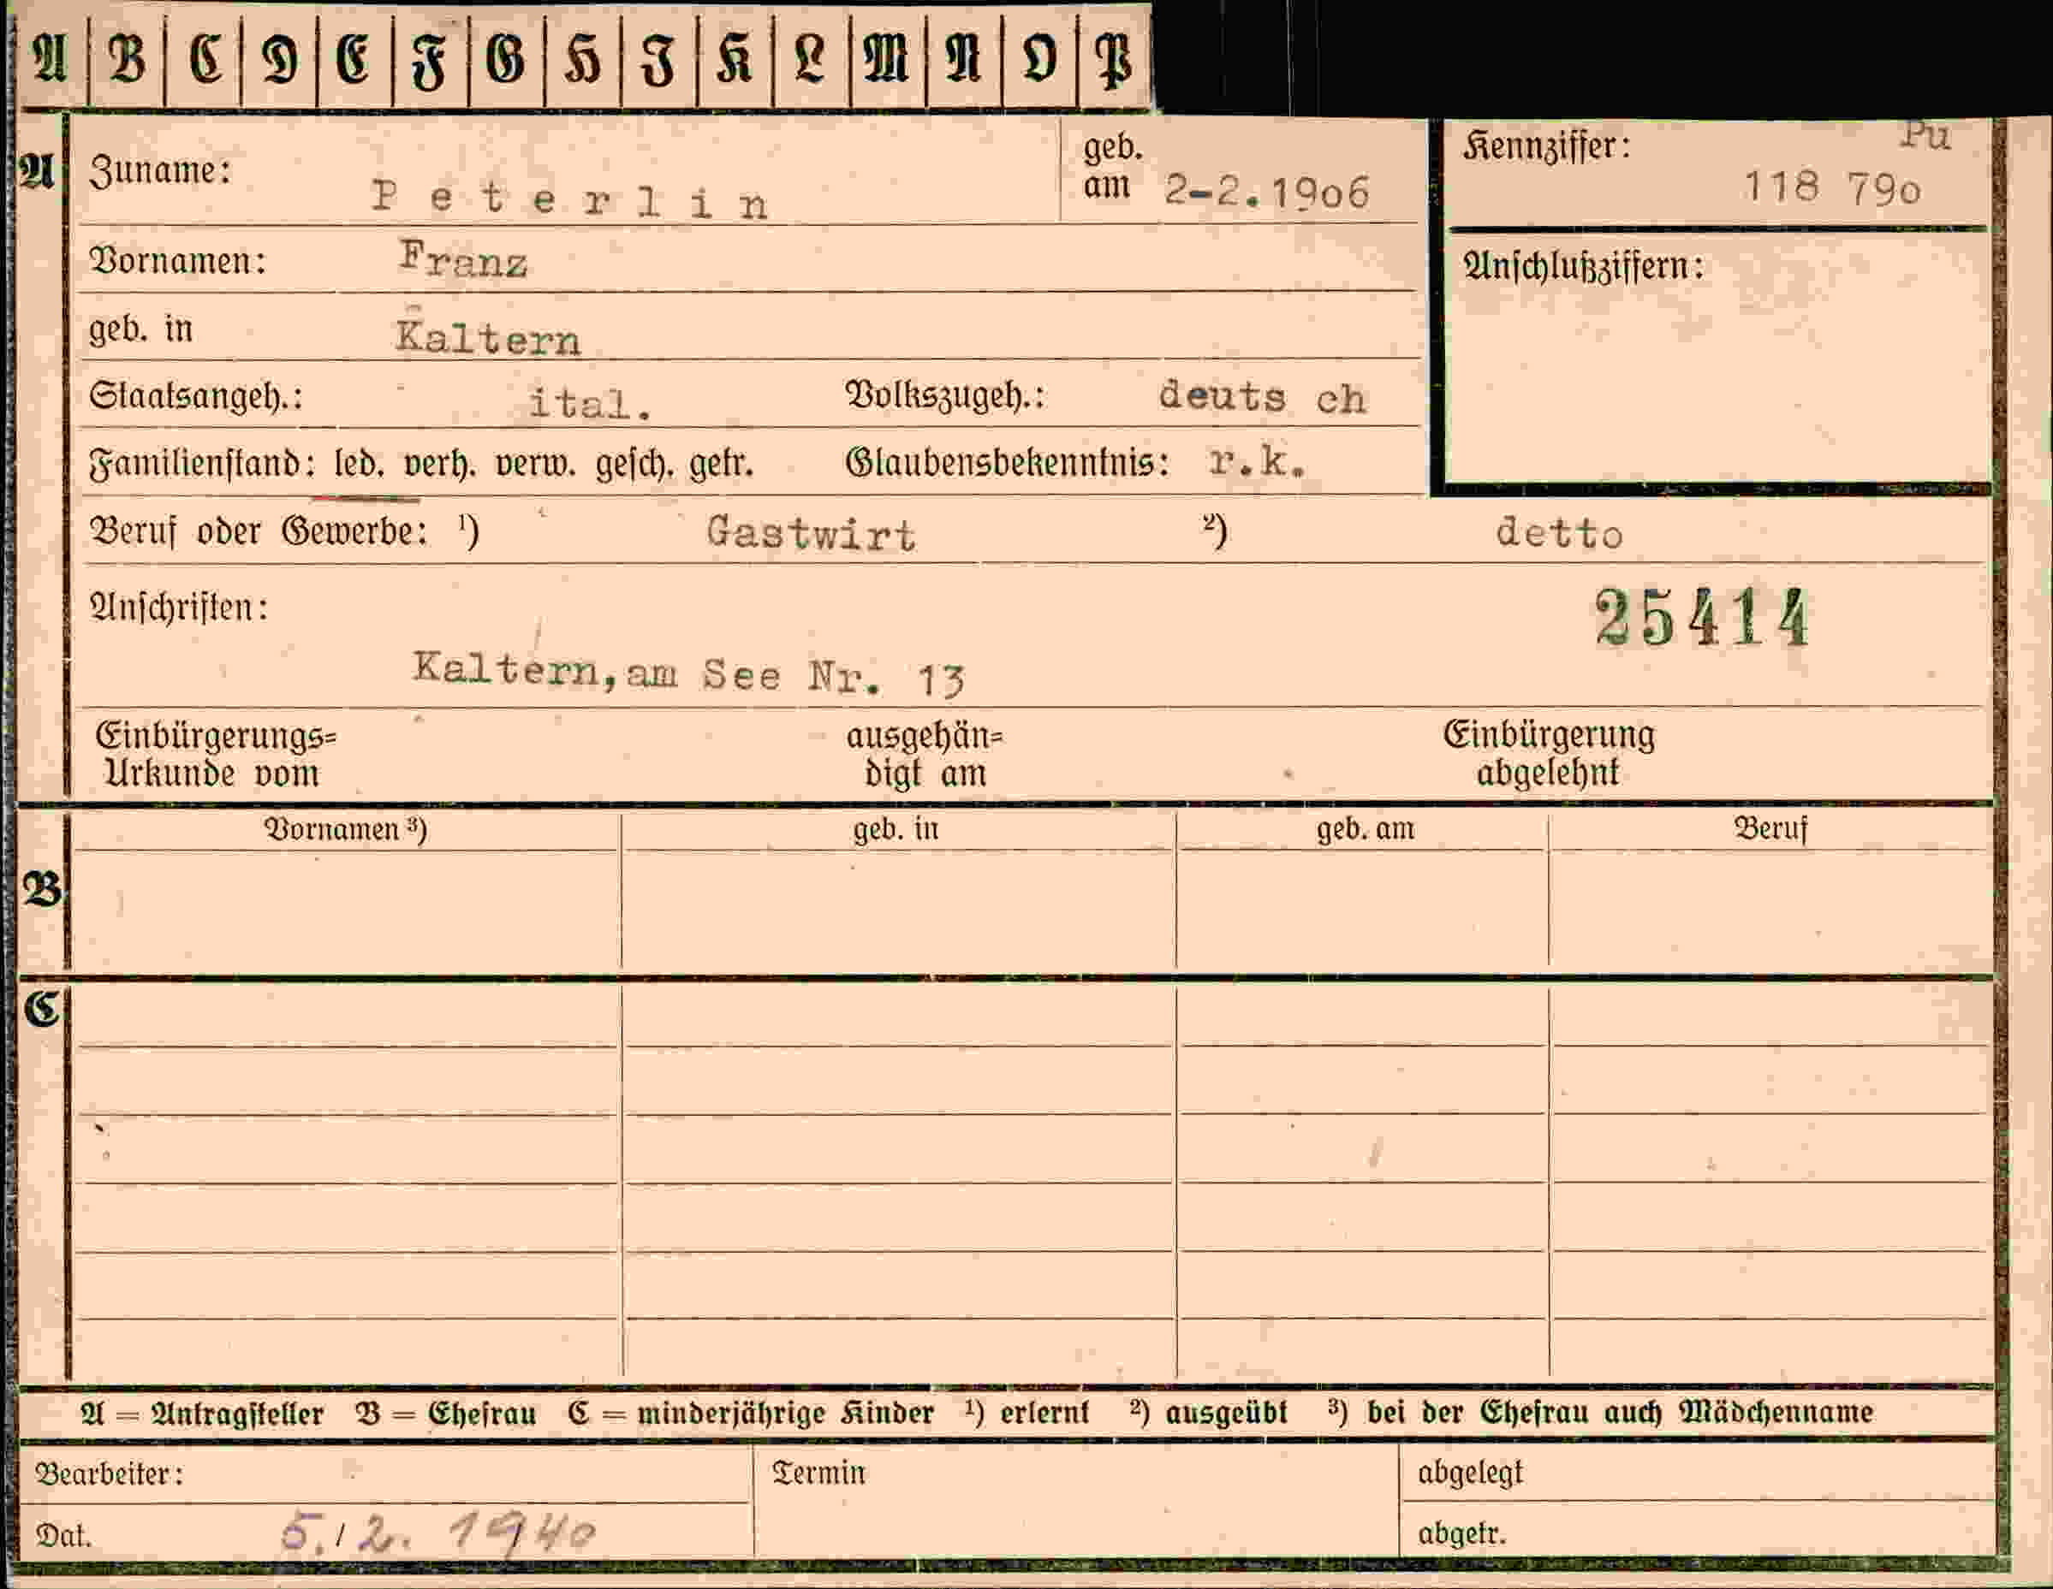This screenshot has height=1589, width=2053.
Task: Click the footnote 'bei der Ehefrau auch Mädchenname'
Action: click(x=1620, y=1413)
